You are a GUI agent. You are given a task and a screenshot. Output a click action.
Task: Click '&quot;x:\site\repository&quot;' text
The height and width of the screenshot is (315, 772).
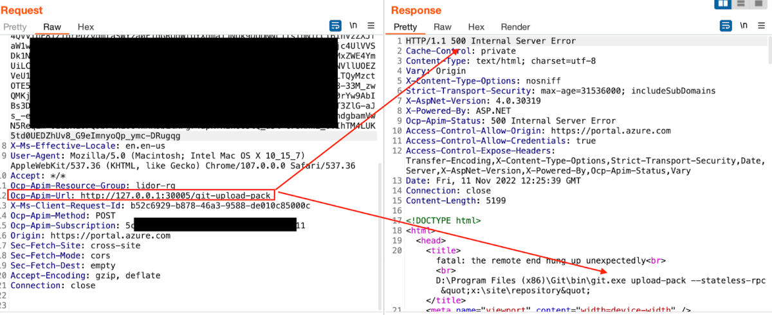pos(515,291)
